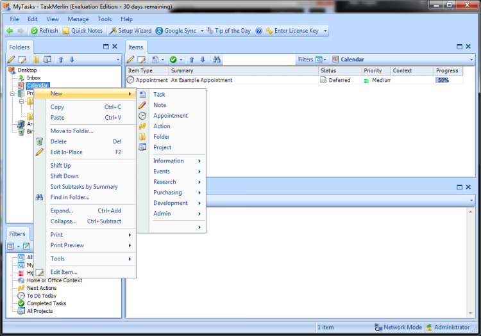Select To Do Today filter
Screen dimensions: 481x336
pos(42,296)
